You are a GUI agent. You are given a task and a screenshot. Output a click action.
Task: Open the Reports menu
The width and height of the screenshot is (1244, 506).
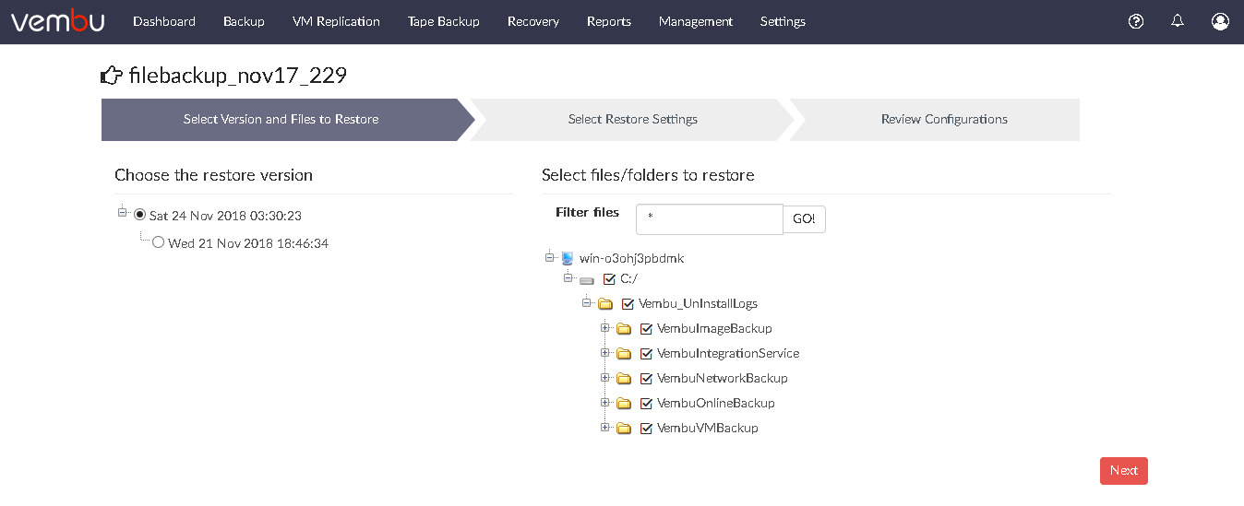point(609,21)
